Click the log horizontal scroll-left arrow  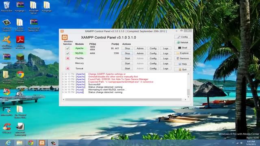tap(63, 99)
